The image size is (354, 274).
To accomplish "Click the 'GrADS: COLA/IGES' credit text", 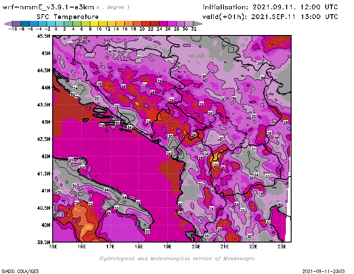I will click(x=20, y=271).
